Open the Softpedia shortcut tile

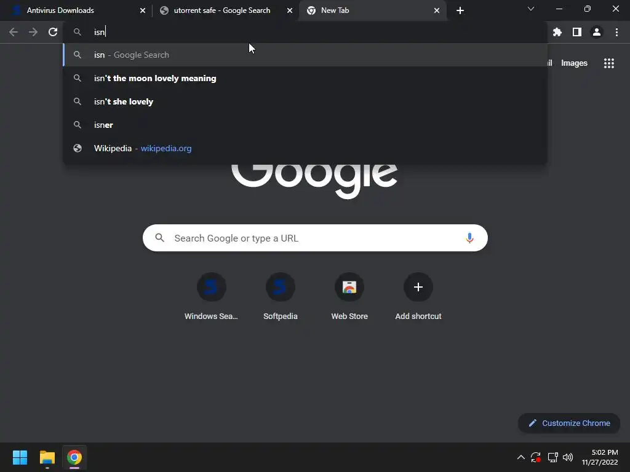[x=281, y=297]
